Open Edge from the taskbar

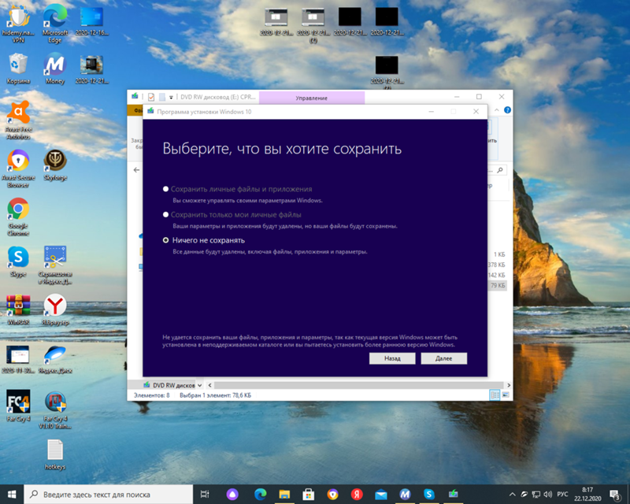[260, 495]
